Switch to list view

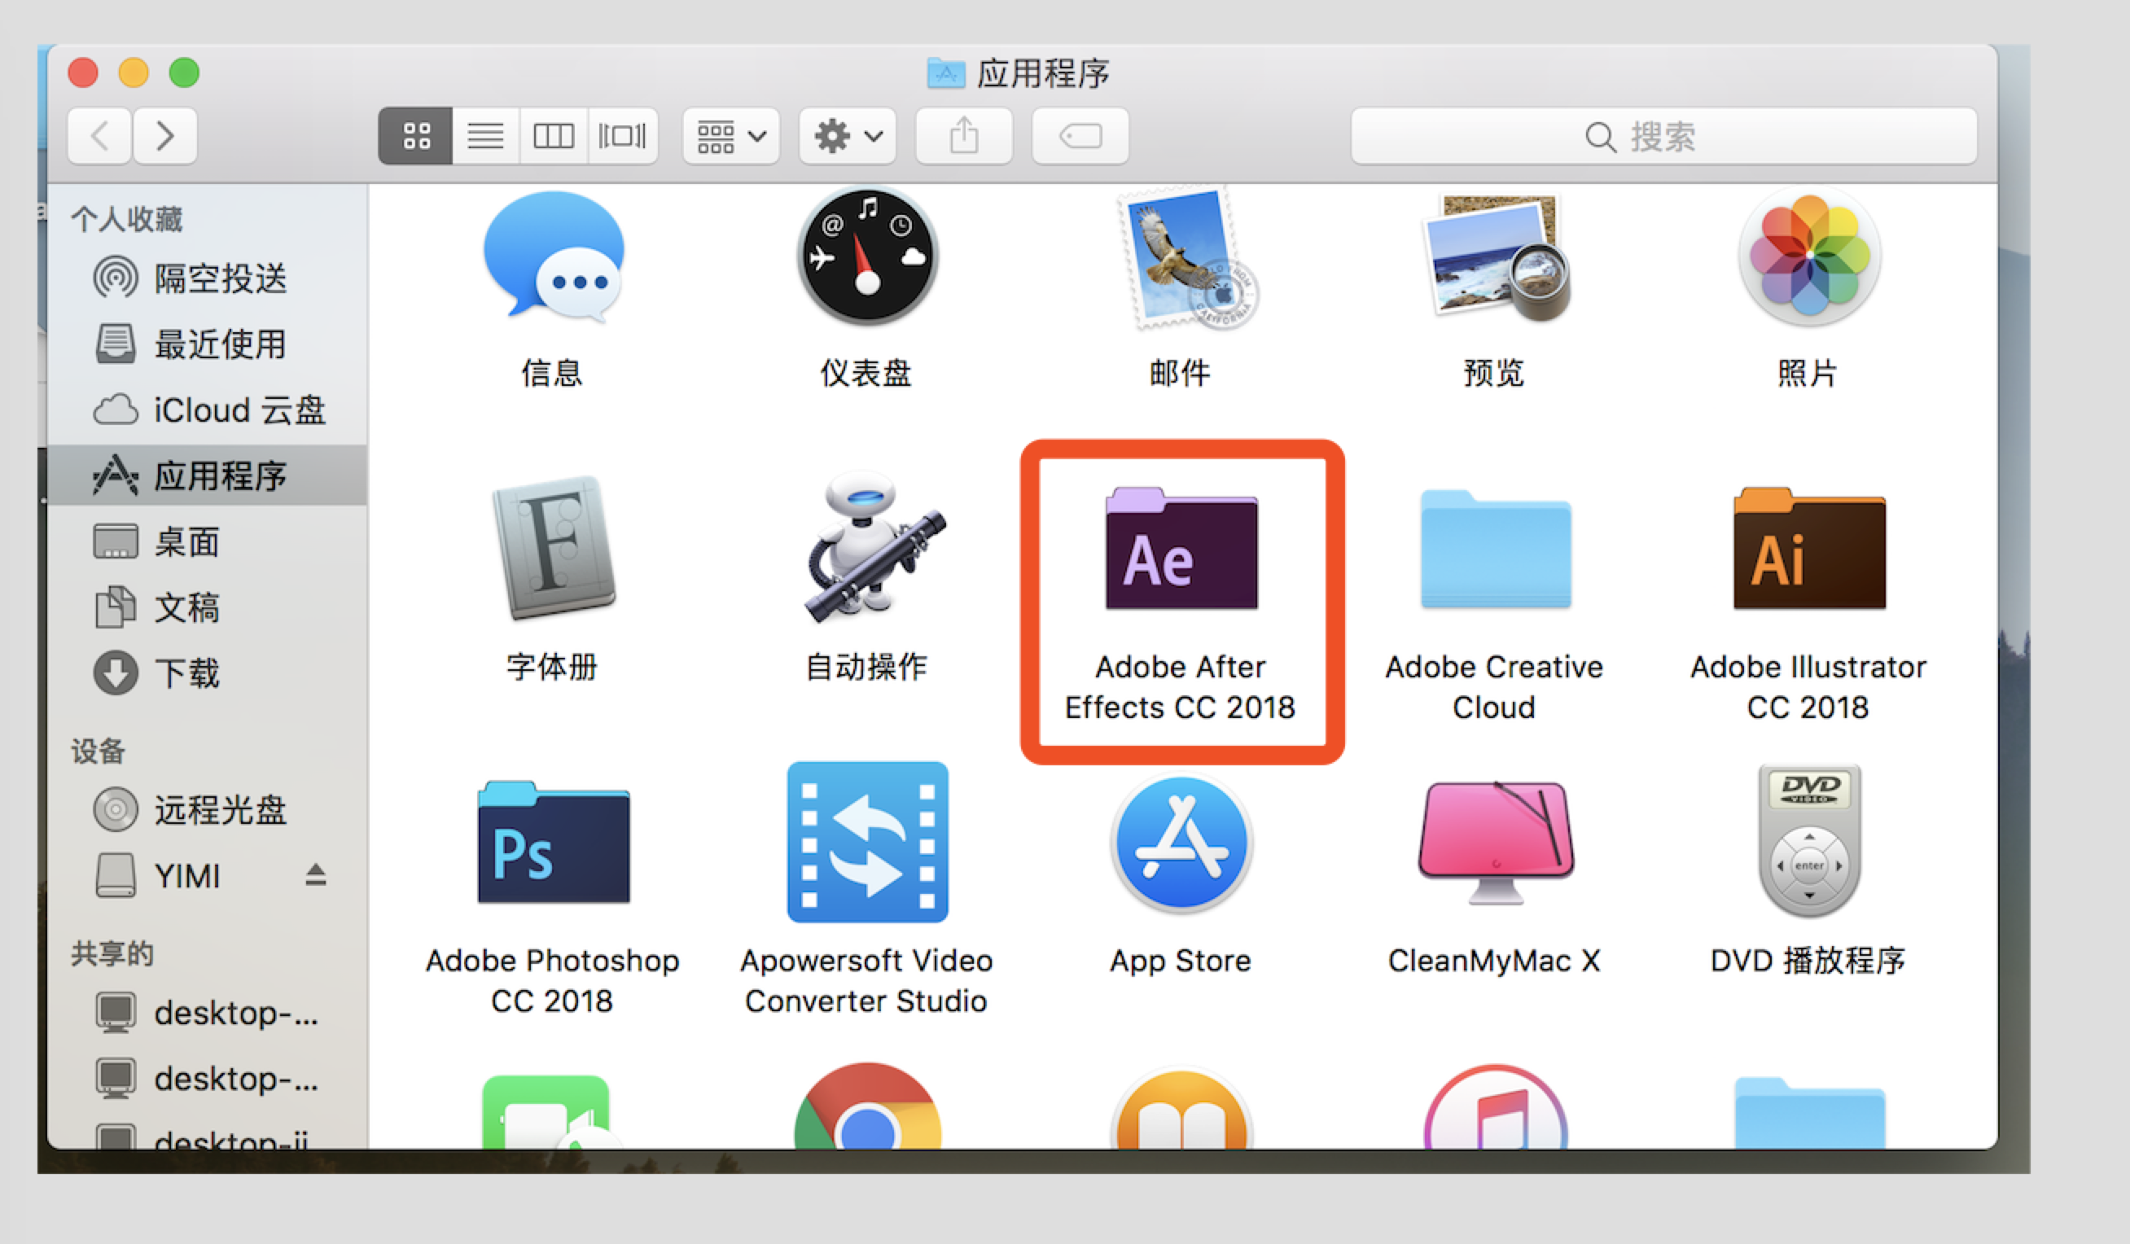coord(486,136)
